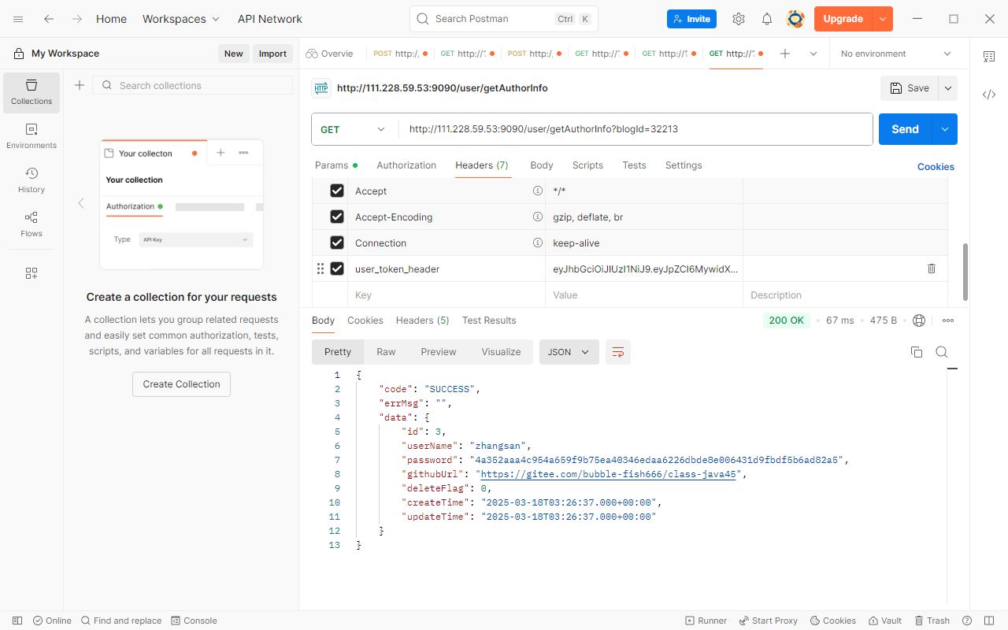Screen dimensions: 1008x630
Task: Uncheck the Accept-Encoding header checkbox
Action: click(x=337, y=217)
